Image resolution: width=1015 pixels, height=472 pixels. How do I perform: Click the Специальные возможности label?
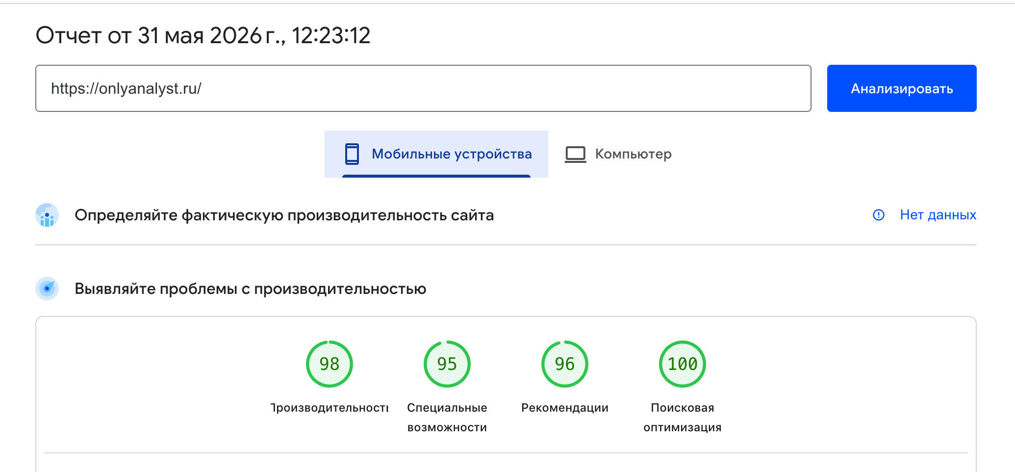[x=447, y=418]
